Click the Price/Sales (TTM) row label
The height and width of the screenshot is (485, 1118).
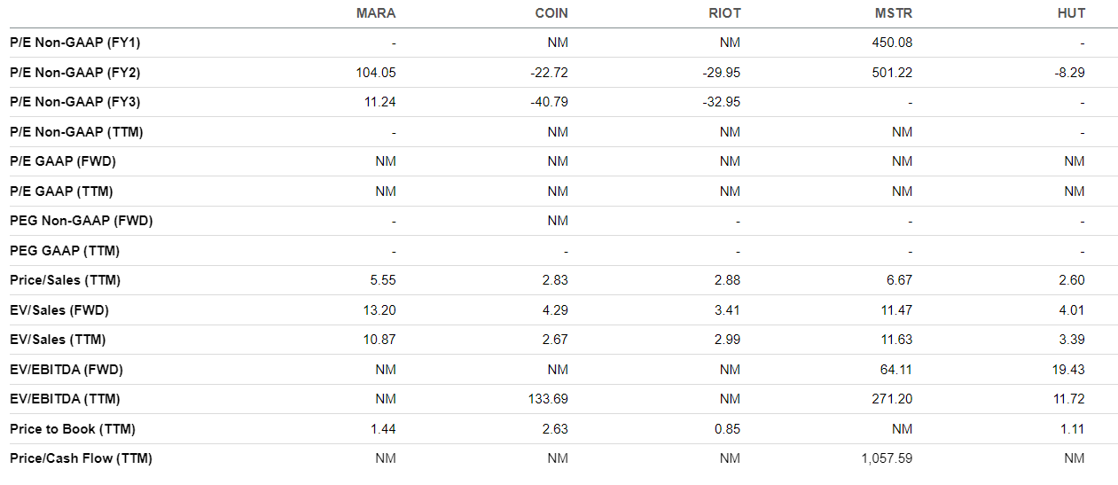pos(65,280)
